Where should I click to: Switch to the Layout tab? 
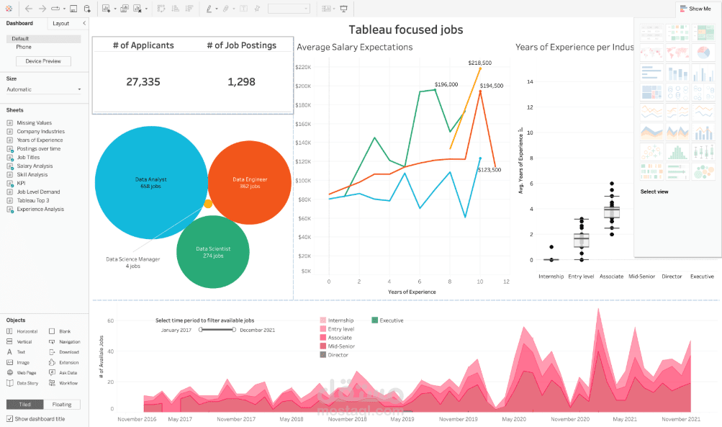click(60, 23)
